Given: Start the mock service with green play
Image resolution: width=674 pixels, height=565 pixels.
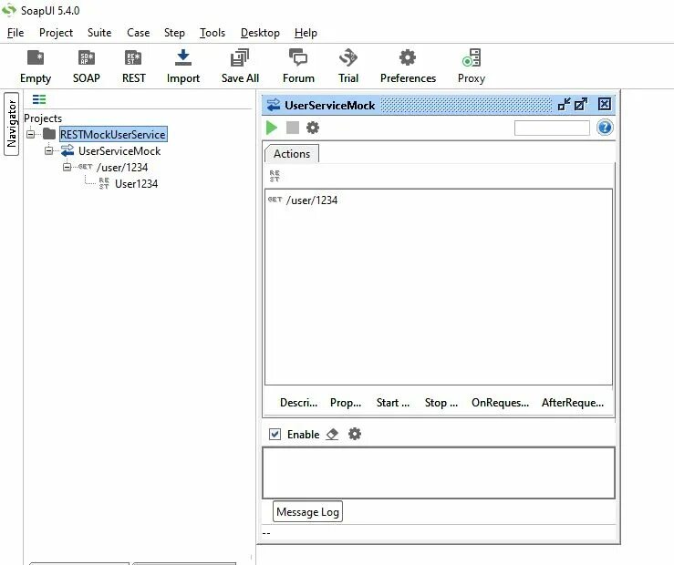Looking at the screenshot, I should pos(272,128).
